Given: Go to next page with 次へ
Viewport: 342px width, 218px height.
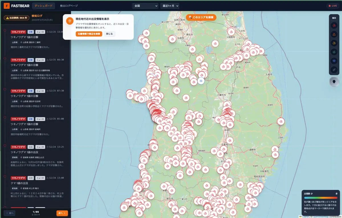Looking at the screenshot, I should (62, 213).
